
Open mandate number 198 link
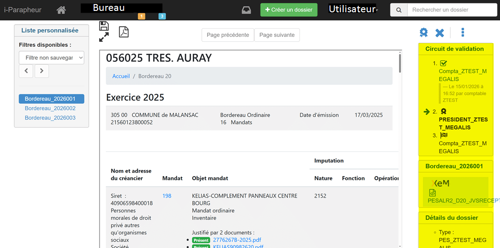167,196
